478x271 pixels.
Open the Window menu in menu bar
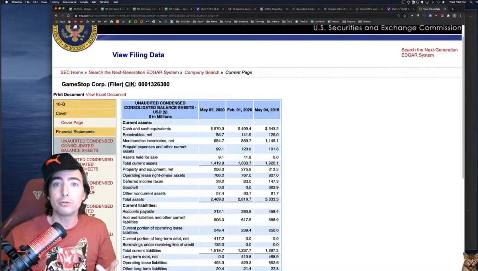coord(104,2)
